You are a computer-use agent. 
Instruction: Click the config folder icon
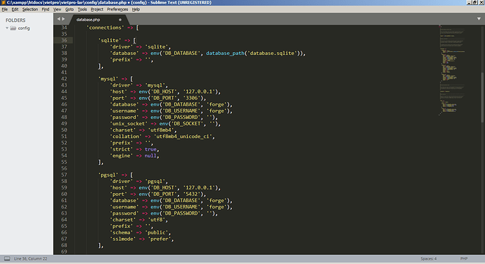pos(13,28)
